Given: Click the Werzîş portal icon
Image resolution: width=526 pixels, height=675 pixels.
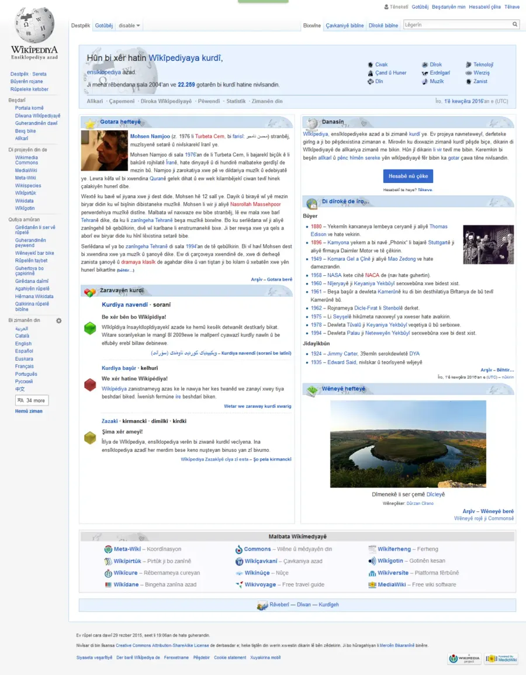Looking at the screenshot, I should 468,73.
